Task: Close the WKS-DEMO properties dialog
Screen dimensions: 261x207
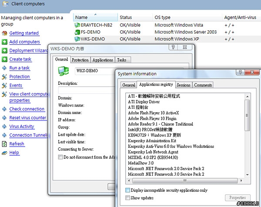Action: click(x=185, y=47)
